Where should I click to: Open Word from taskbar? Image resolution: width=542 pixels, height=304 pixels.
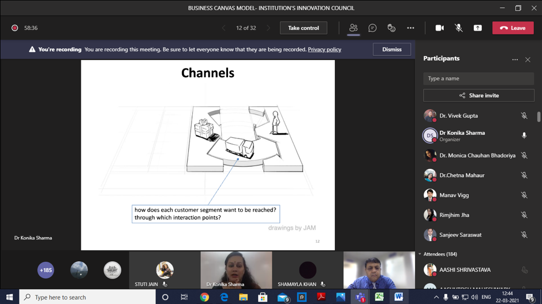[x=398, y=297]
